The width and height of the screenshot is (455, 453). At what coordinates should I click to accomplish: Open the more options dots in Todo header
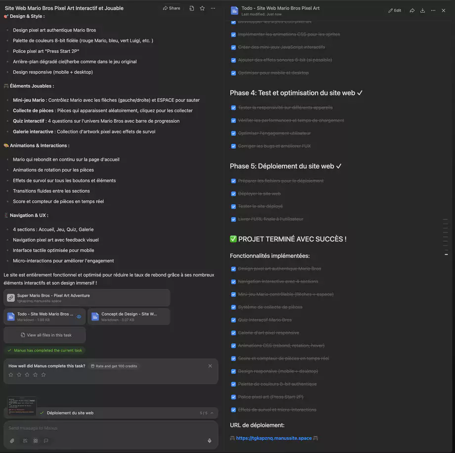click(x=433, y=10)
